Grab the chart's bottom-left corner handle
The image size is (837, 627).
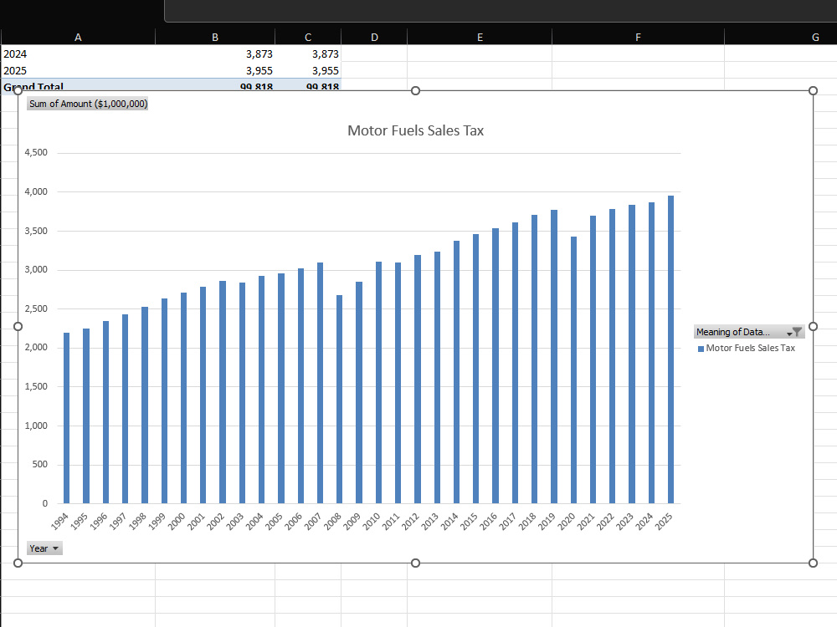[18, 563]
